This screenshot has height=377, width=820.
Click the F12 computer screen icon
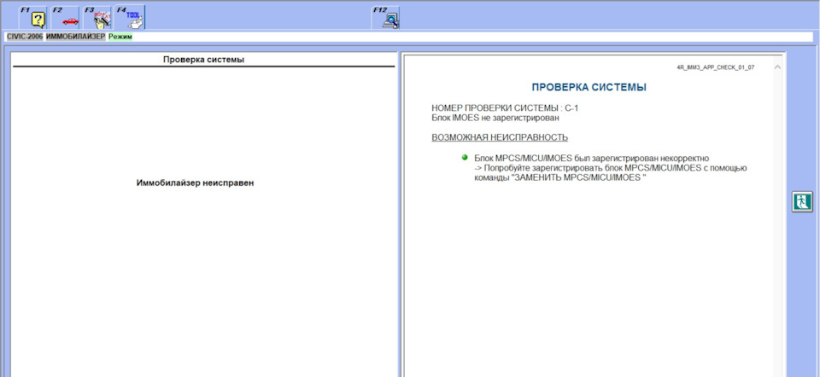tap(389, 19)
